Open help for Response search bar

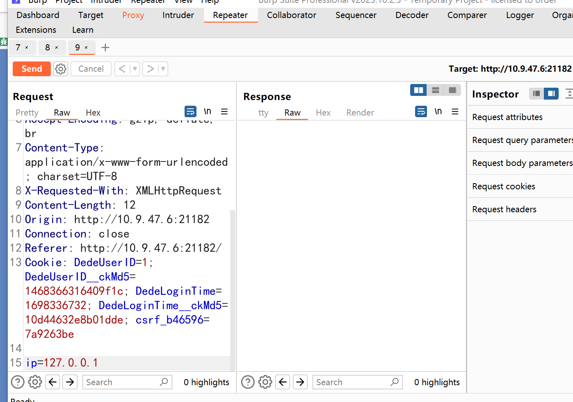tap(248, 382)
